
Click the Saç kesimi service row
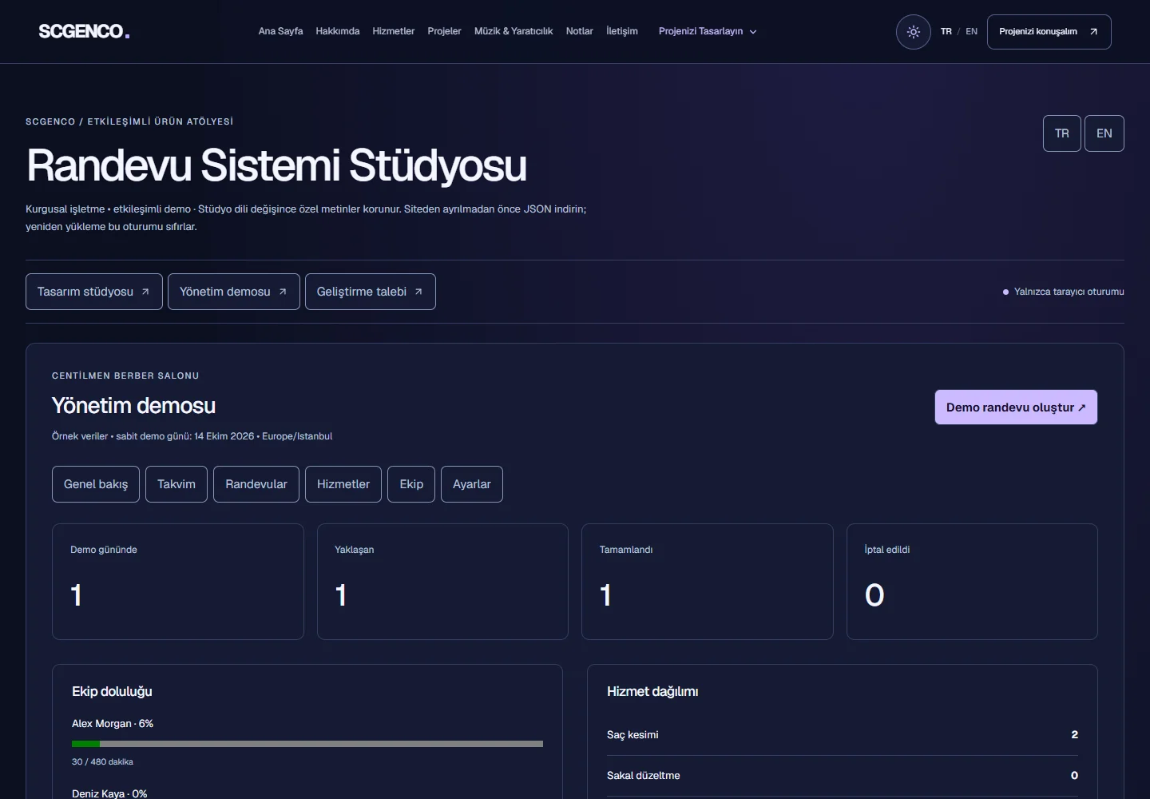(843, 735)
